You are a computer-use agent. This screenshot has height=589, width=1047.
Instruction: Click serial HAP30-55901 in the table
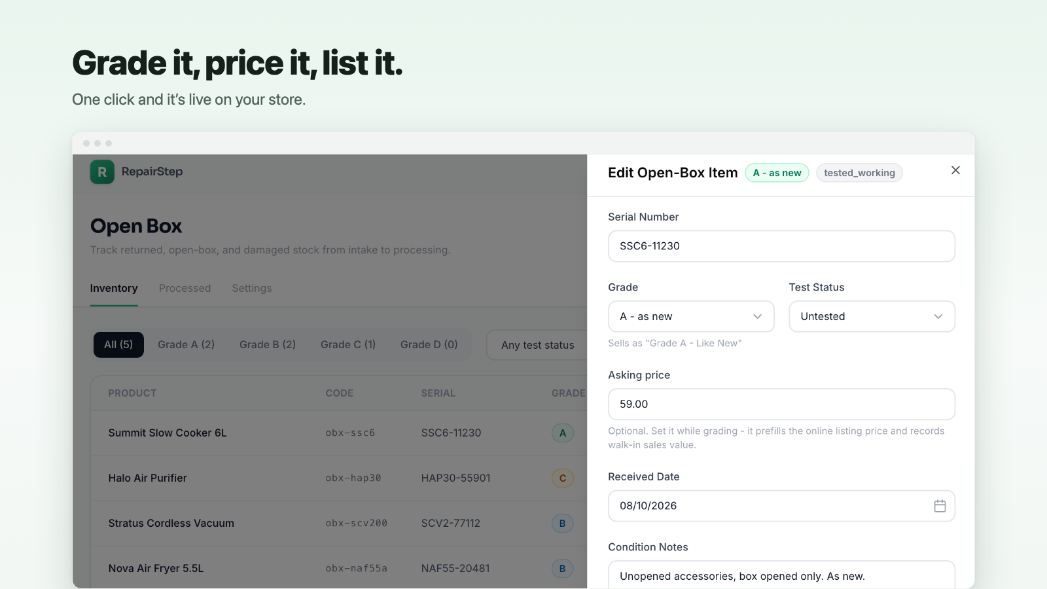click(456, 478)
